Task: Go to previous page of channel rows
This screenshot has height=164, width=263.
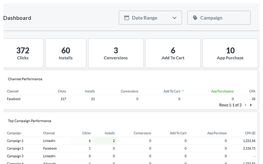Action: click(x=245, y=105)
